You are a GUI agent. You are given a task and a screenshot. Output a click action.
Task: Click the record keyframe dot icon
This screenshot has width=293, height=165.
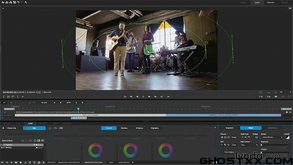54,103
